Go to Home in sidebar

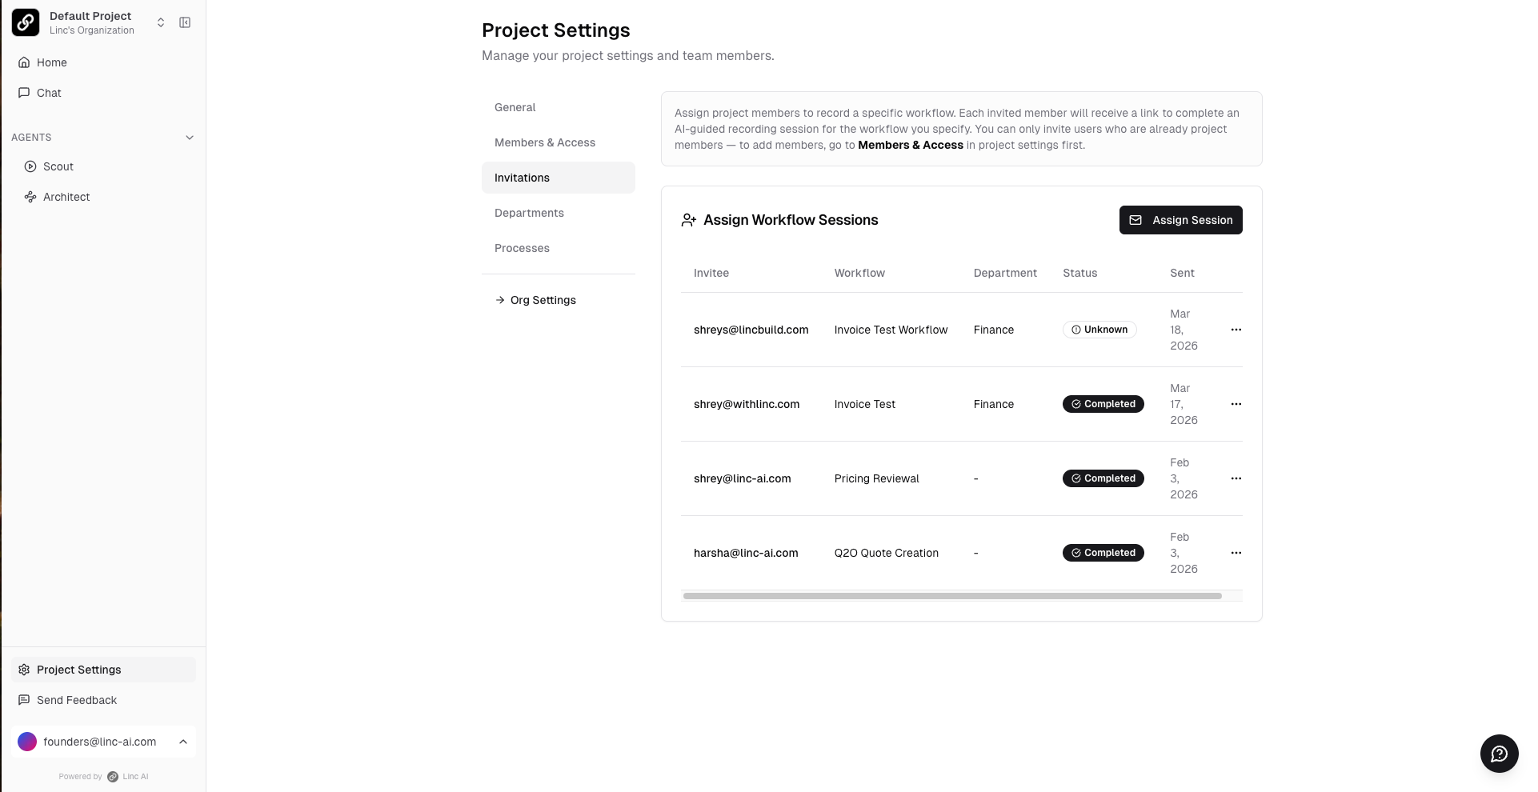(x=51, y=62)
